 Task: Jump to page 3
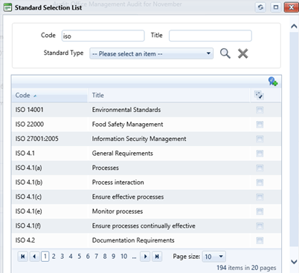pos(62,257)
